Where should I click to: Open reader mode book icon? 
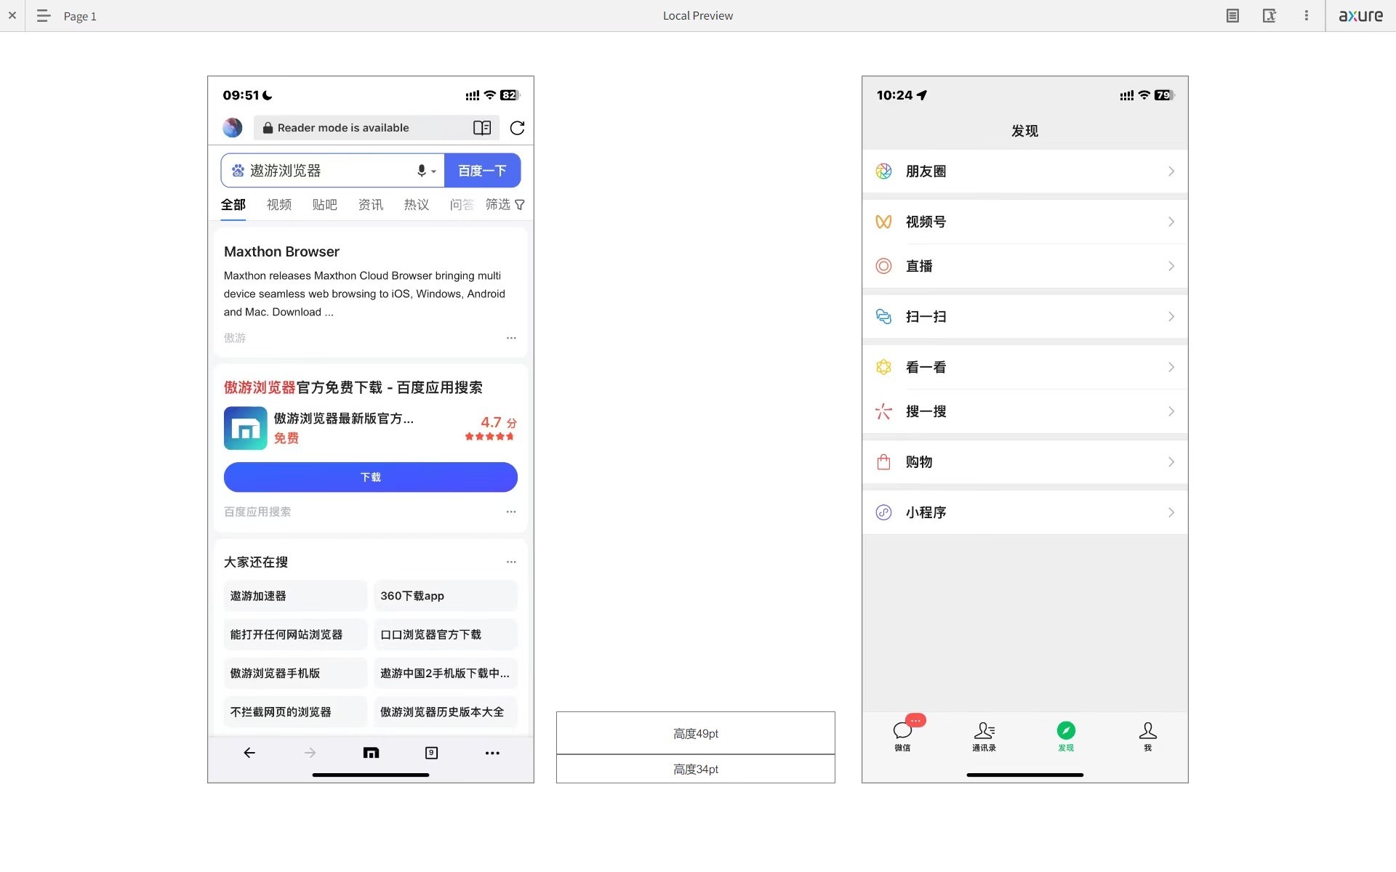click(x=482, y=128)
